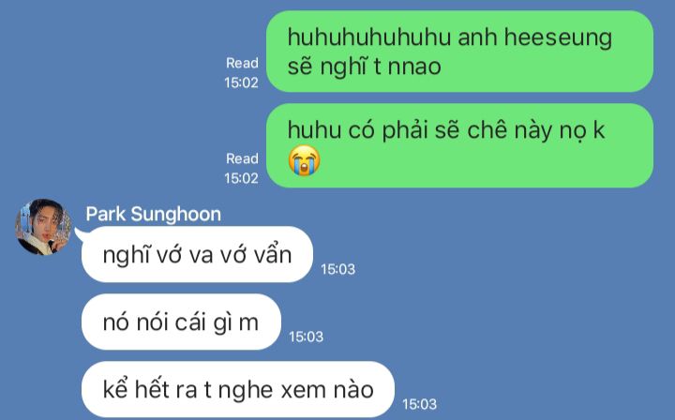This screenshot has width=675, height=420.
Task: Tap the 'huhuhuhuhuhu anh heeseung' message bubble
Action: pos(459,52)
